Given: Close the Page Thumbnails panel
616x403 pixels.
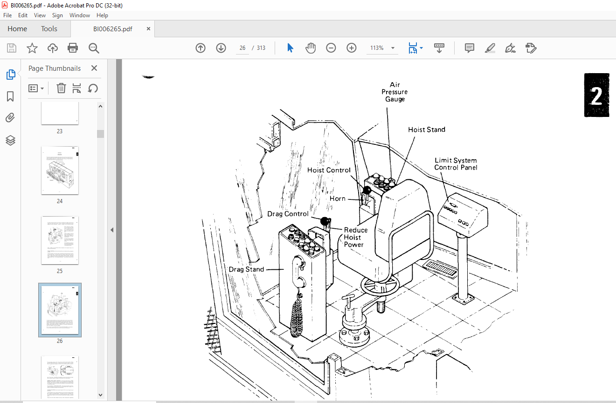Looking at the screenshot, I should pyautogui.click(x=94, y=68).
